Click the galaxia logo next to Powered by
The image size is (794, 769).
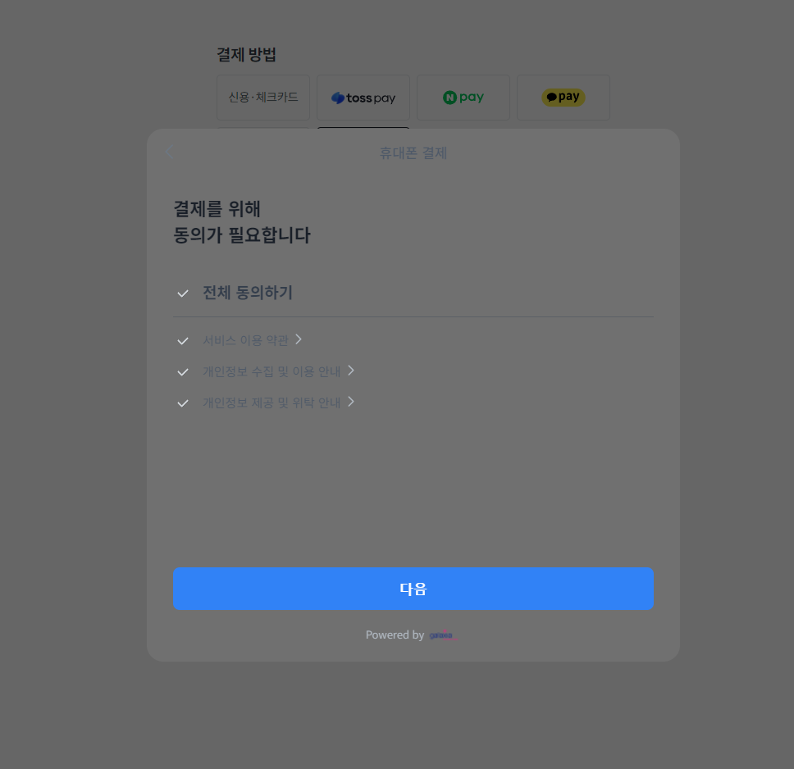pos(443,635)
